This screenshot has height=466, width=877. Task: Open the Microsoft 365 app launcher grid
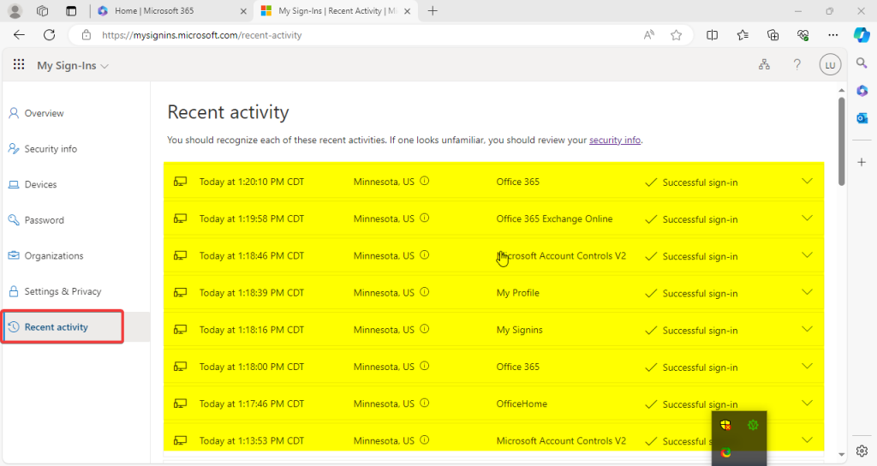tap(18, 66)
